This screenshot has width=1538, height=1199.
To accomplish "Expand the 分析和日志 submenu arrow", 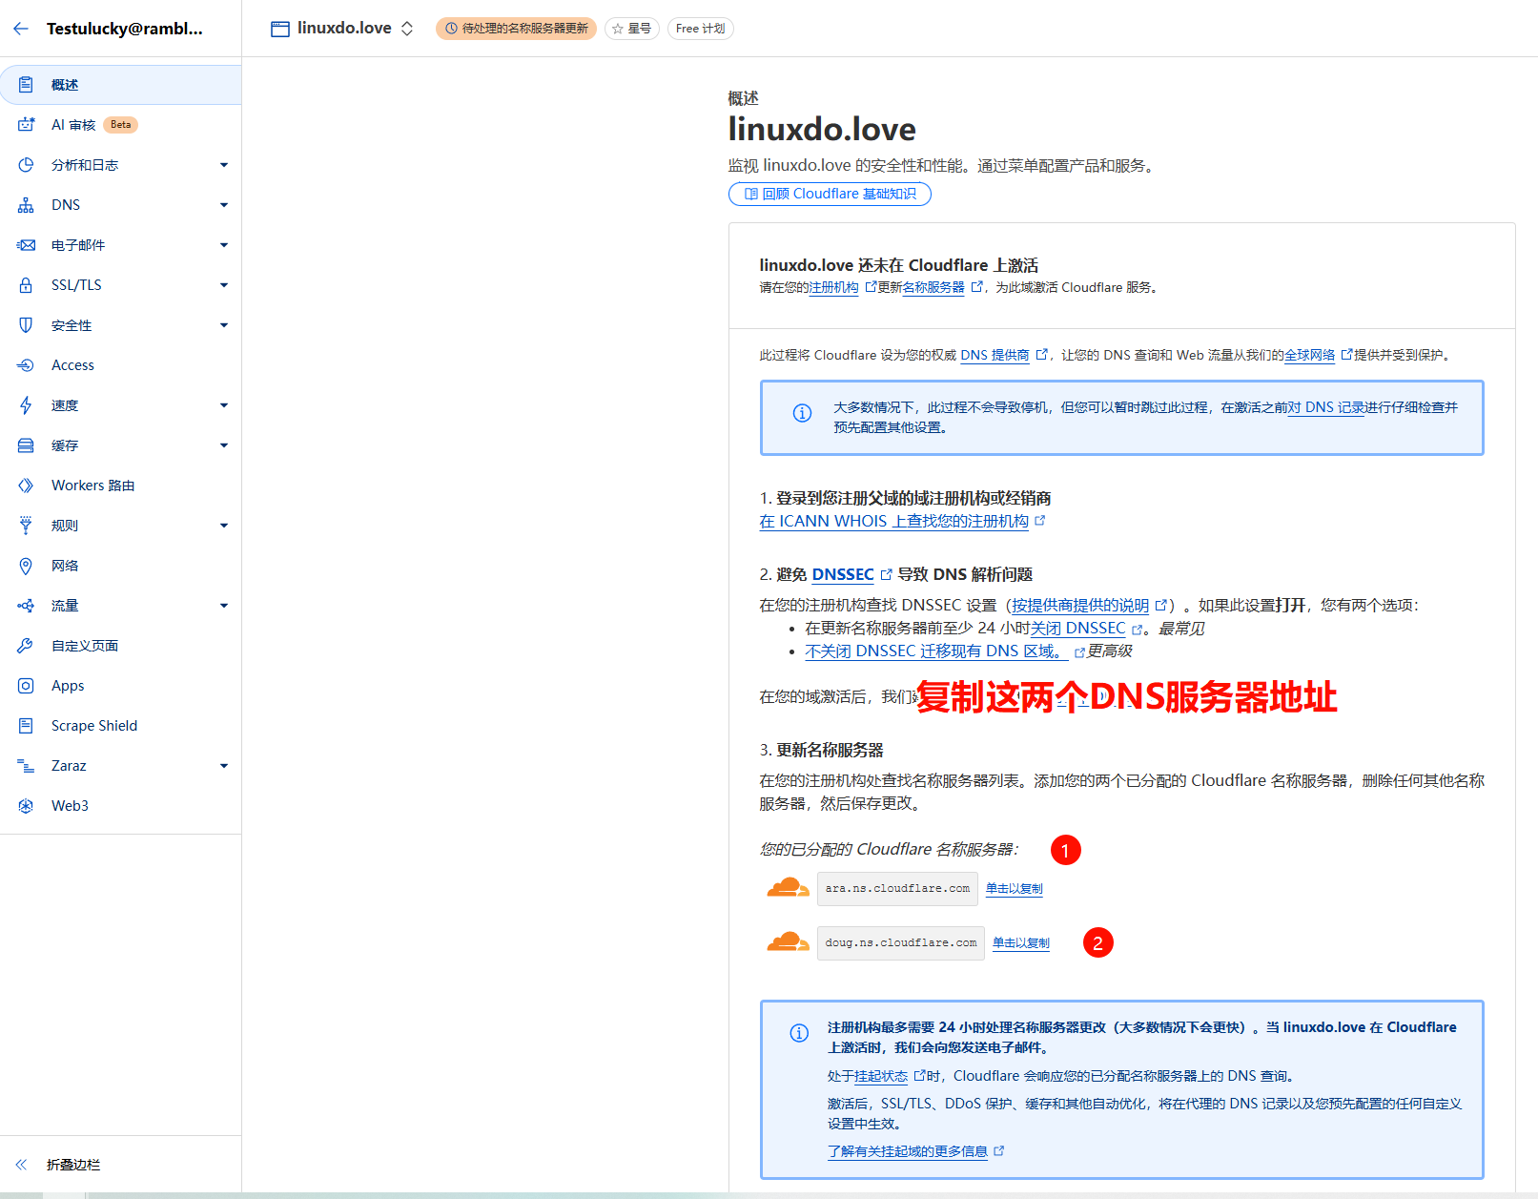I will tap(224, 165).
